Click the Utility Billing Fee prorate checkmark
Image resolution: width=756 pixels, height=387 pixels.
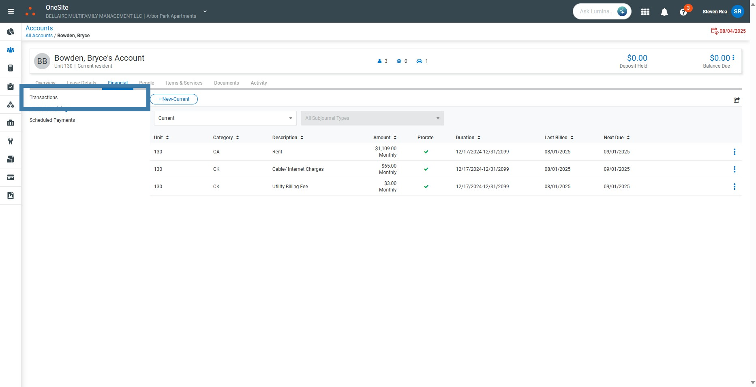426,187
